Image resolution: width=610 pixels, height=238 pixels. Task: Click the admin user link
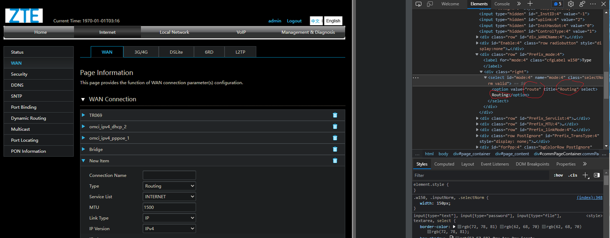click(274, 21)
